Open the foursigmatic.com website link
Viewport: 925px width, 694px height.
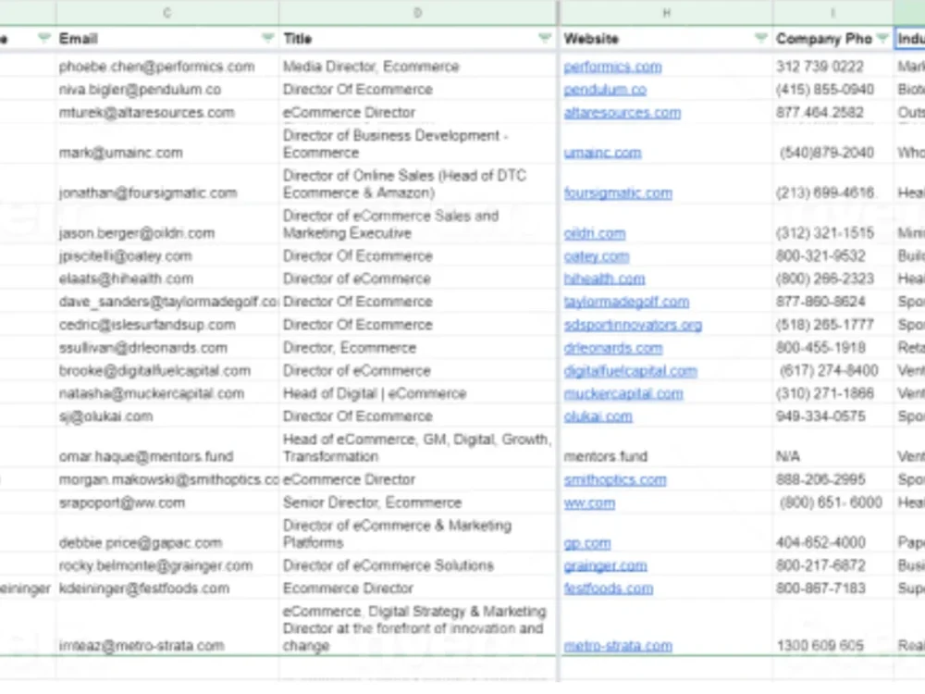point(618,193)
